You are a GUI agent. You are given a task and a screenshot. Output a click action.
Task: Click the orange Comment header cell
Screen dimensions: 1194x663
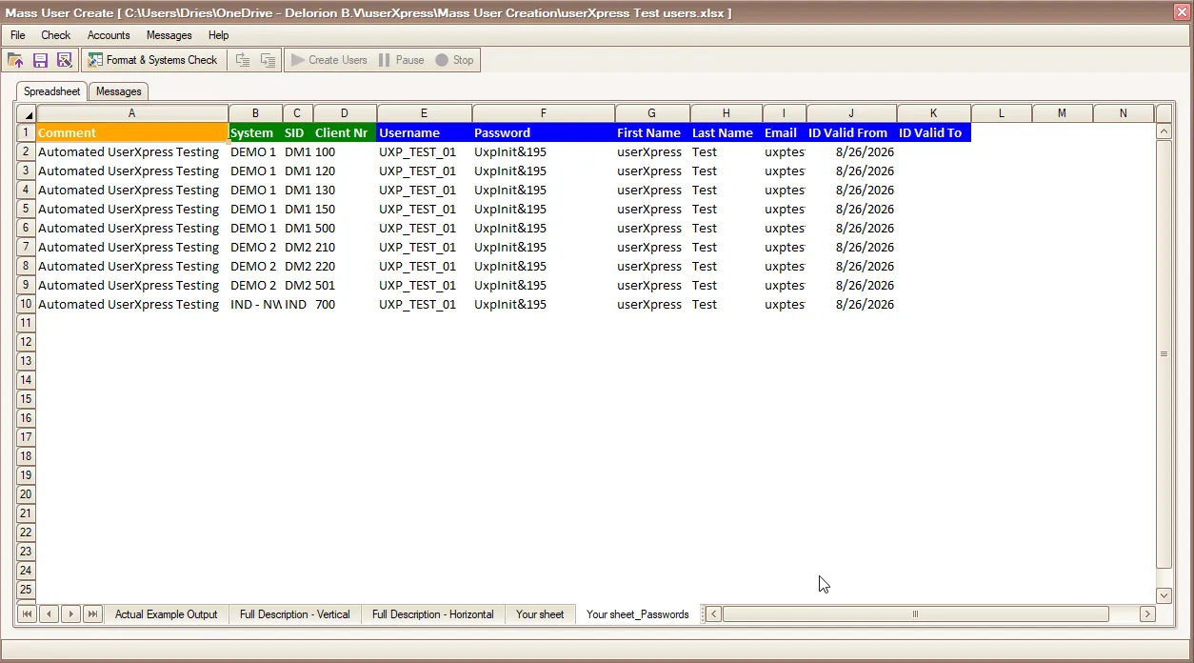[x=131, y=132]
